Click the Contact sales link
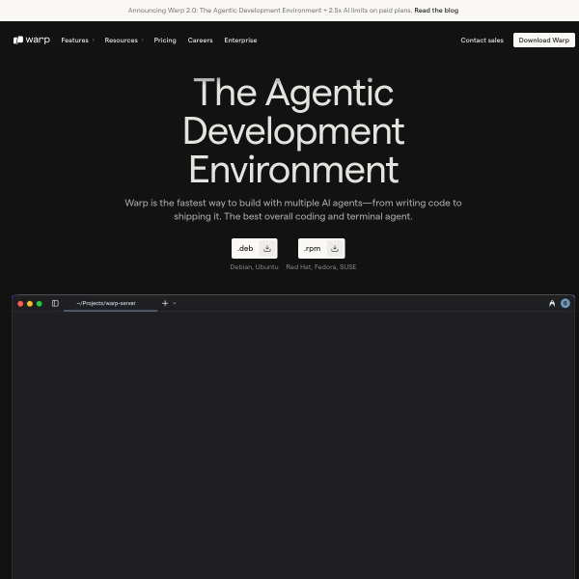 (482, 41)
